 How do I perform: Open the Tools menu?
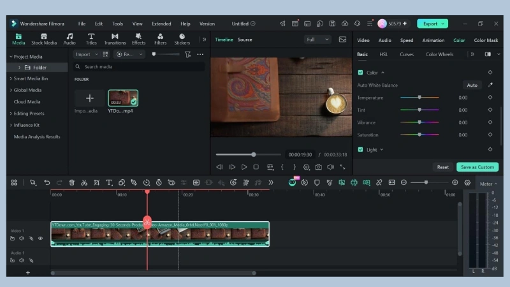(x=117, y=24)
